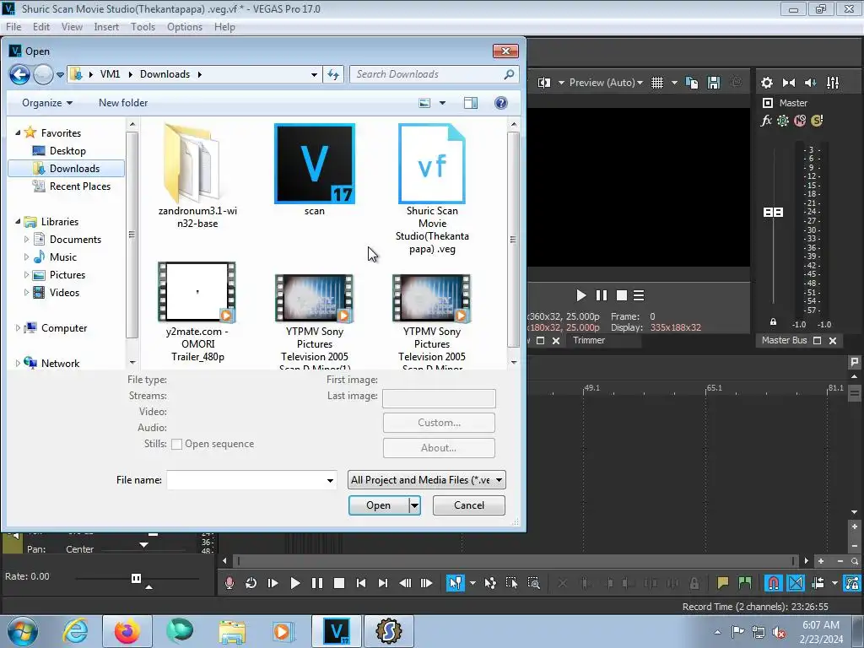864x648 pixels.
Task: Open the Options menu
Action: tap(185, 26)
